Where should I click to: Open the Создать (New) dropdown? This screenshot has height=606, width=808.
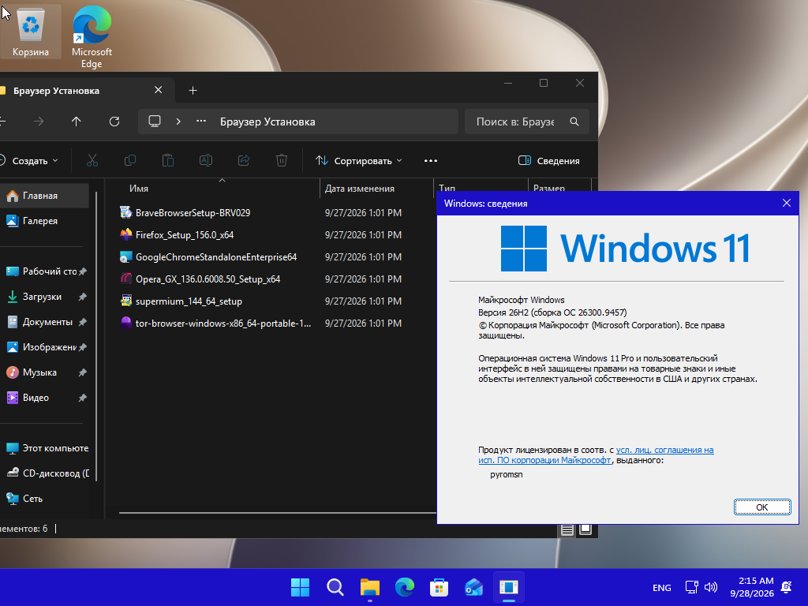(30, 161)
